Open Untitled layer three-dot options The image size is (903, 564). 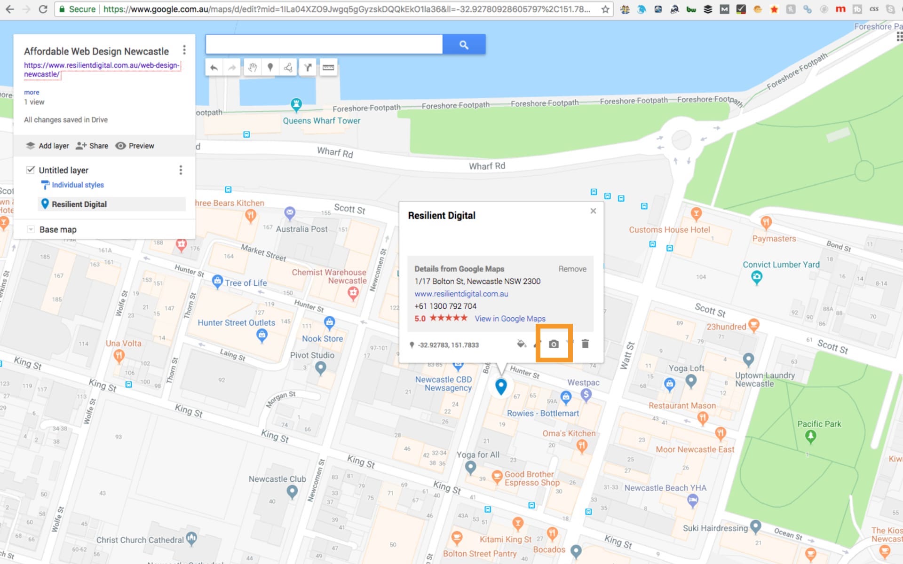click(181, 170)
